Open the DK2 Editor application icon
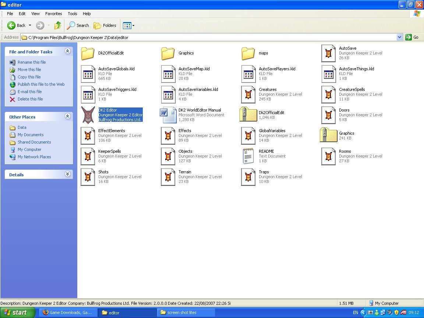The height and width of the screenshot is (318, 424). [x=88, y=115]
